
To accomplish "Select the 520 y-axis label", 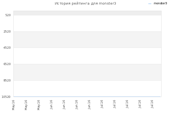I will point(8,15).
